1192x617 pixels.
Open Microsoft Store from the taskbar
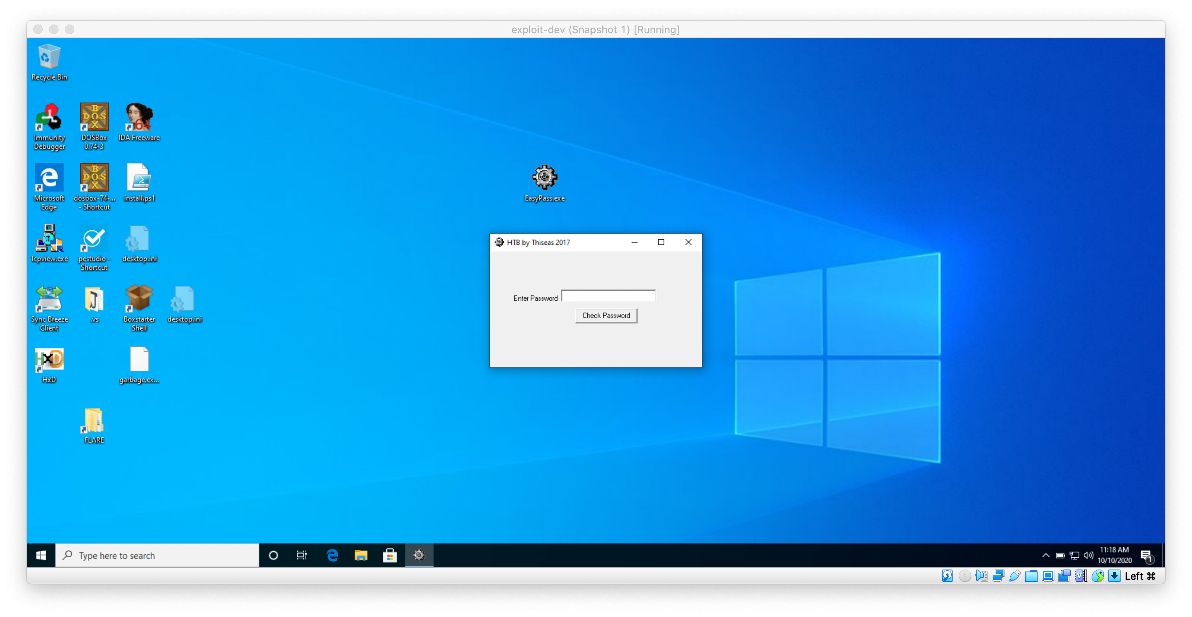tap(390, 555)
